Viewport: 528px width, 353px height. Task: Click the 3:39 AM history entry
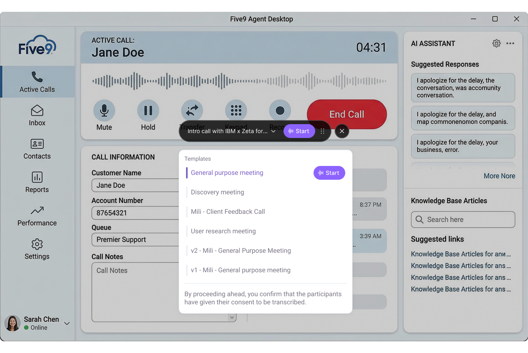pos(370,241)
